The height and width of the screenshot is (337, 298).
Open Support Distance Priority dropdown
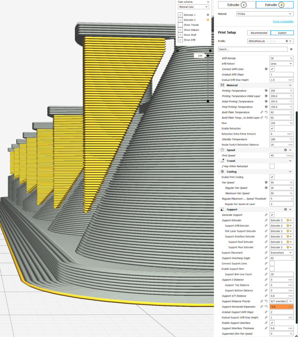pyautogui.click(x=282, y=301)
